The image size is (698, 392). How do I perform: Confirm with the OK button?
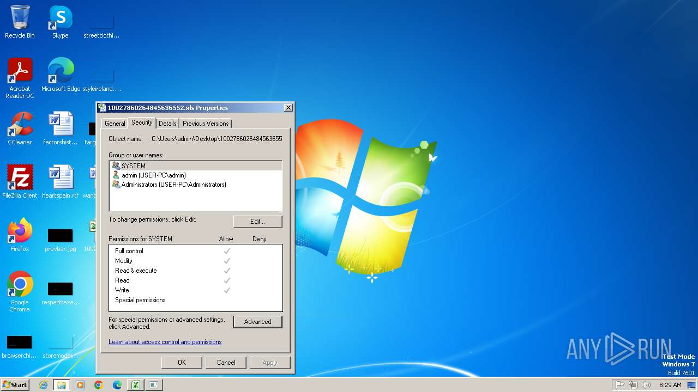(x=182, y=363)
